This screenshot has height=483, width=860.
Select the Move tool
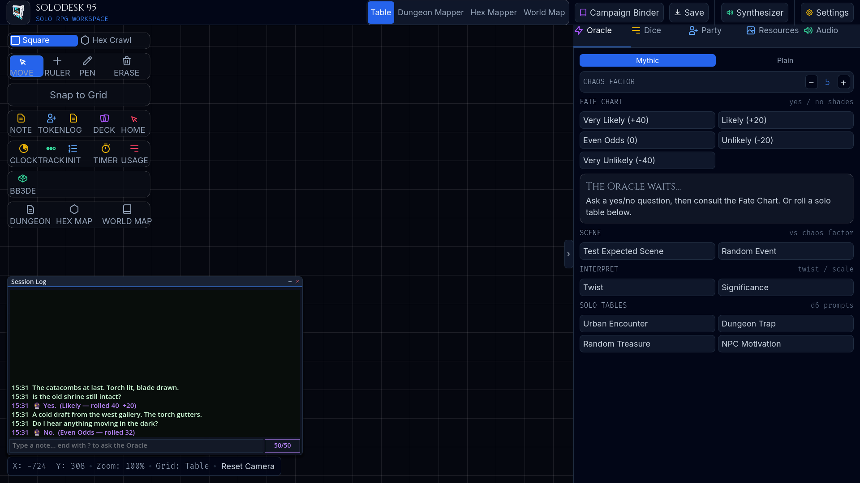(x=26, y=66)
